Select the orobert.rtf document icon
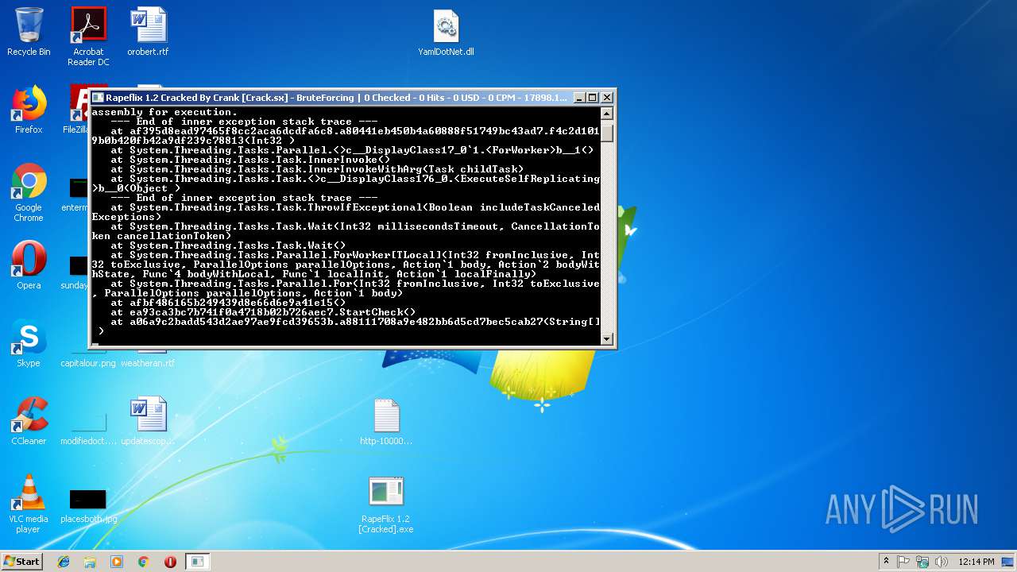The height and width of the screenshot is (572, 1017). point(148,32)
